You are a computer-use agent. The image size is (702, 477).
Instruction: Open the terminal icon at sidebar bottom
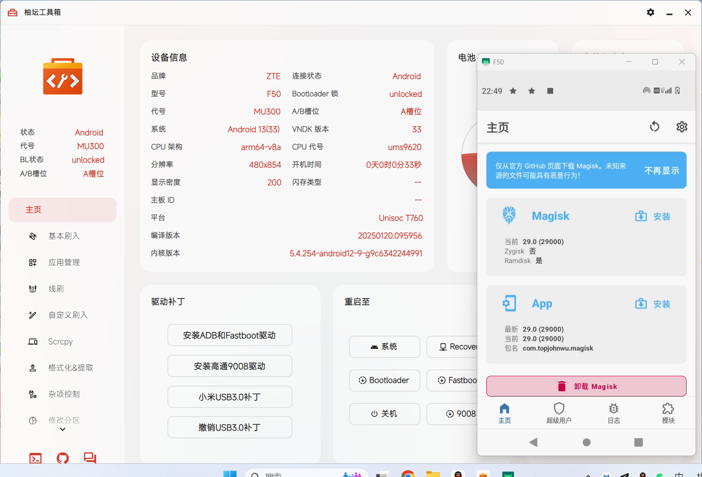tap(35, 458)
